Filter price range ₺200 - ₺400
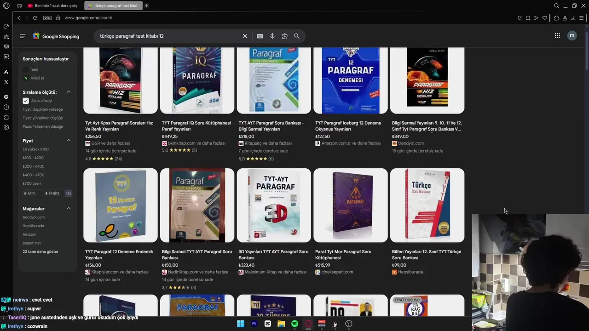This screenshot has height=331, width=589. tap(34, 166)
